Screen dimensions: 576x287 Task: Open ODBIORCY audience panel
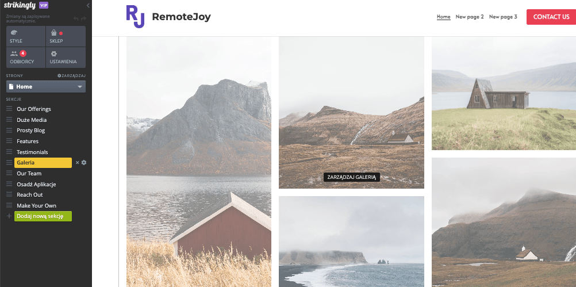point(26,58)
